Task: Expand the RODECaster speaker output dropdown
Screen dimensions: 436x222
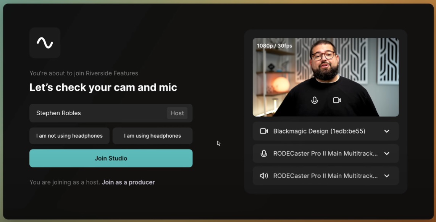Action: click(386, 176)
